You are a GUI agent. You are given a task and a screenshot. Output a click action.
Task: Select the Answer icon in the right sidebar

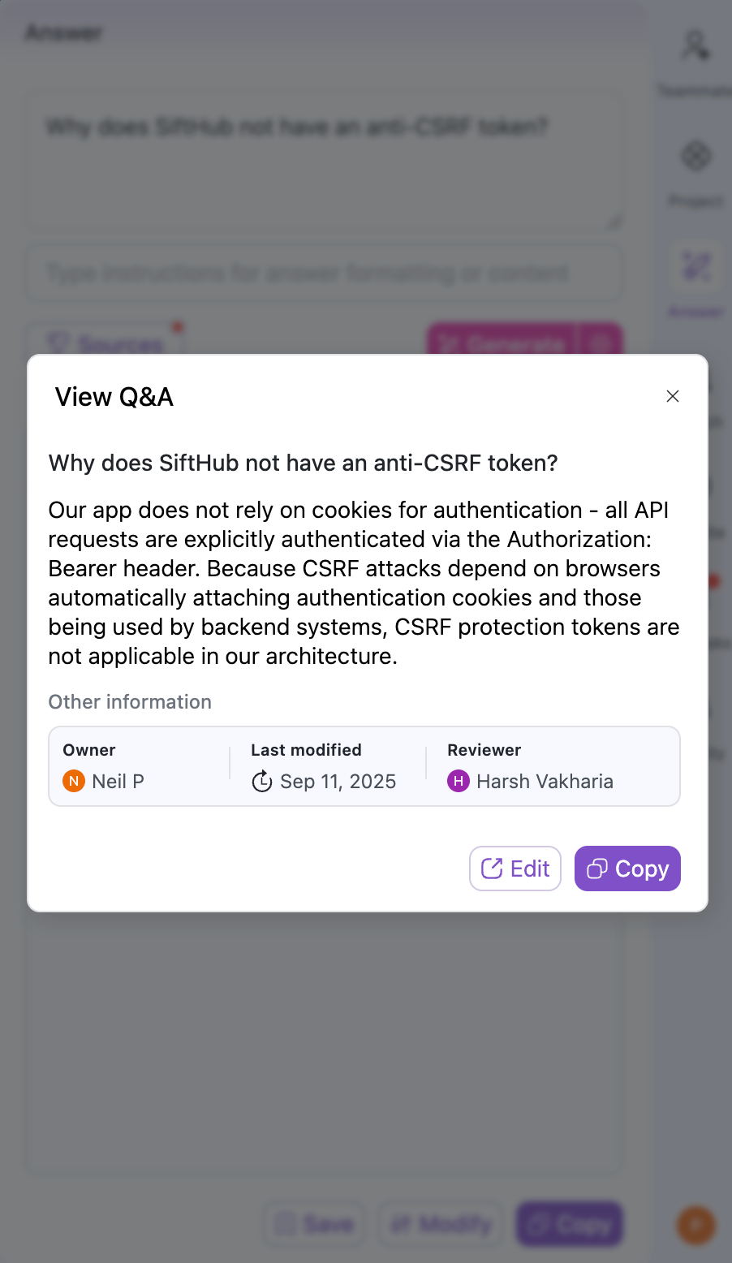695,267
